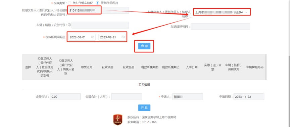290x127 pixels.
Task: Click the 入库日期 column header
Action: [x=192, y=67]
